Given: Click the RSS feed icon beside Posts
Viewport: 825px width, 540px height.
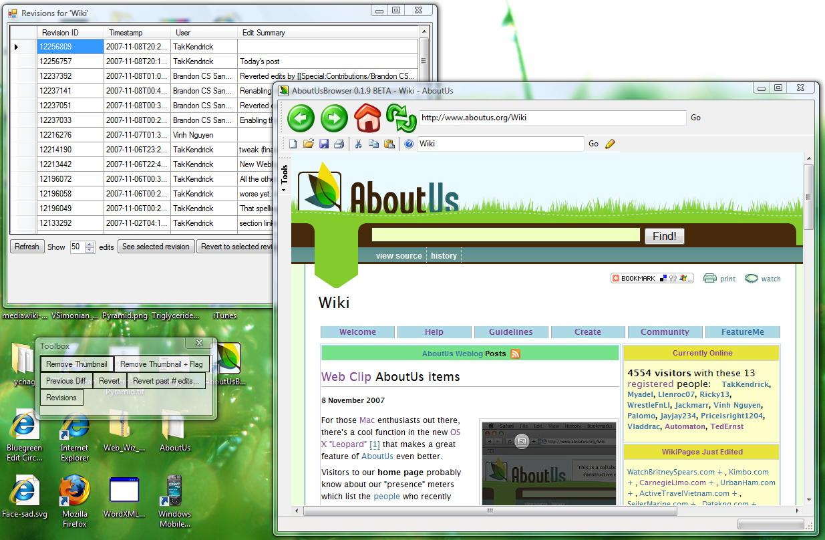Looking at the screenshot, I should click(516, 354).
